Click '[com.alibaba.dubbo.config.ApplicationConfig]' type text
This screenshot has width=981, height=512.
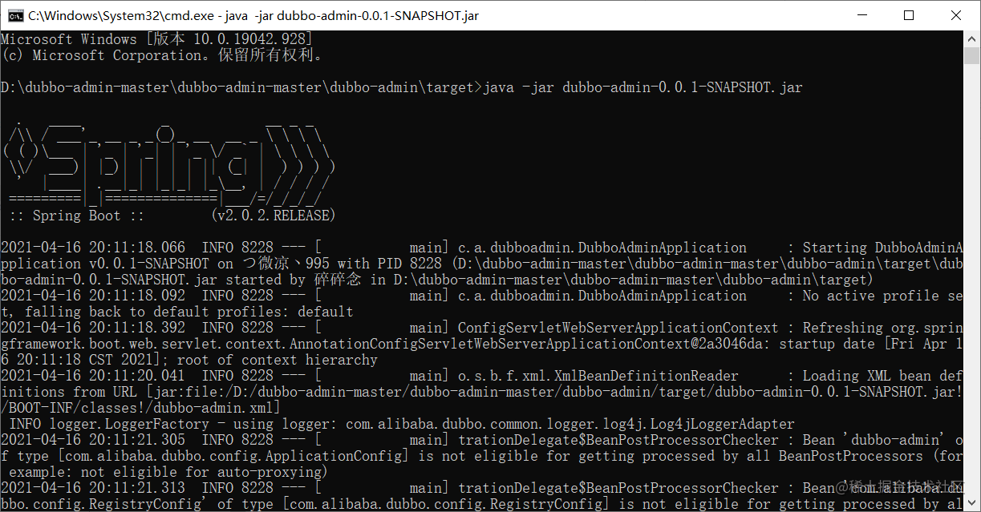(233, 456)
